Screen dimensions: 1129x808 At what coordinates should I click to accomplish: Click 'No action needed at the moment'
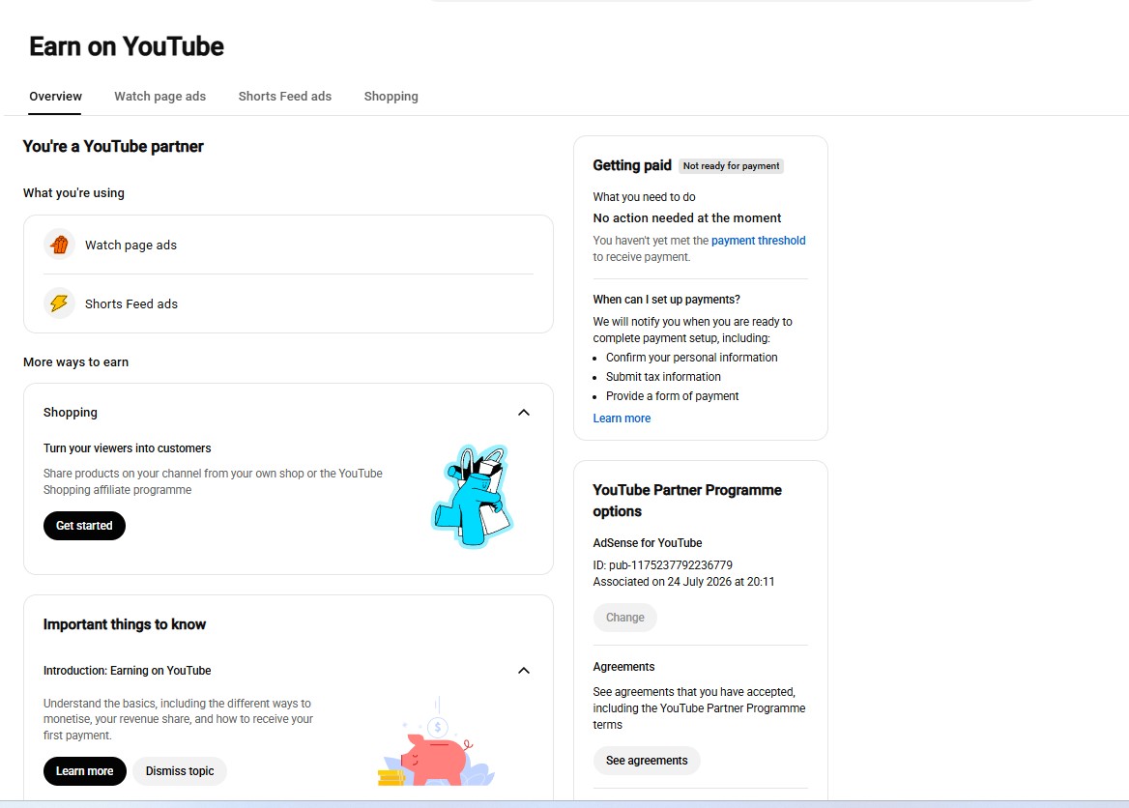(x=687, y=218)
